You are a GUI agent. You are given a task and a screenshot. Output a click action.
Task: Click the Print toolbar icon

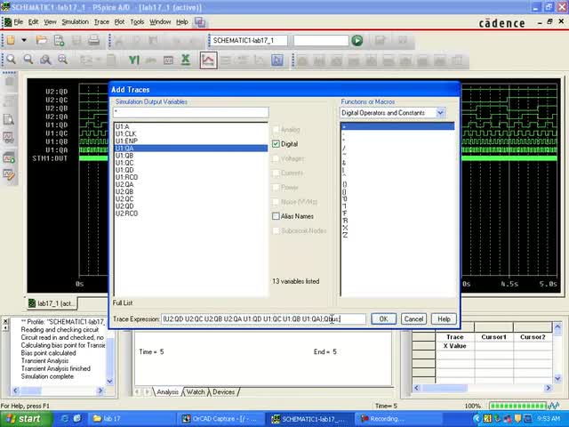[x=94, y=40]
